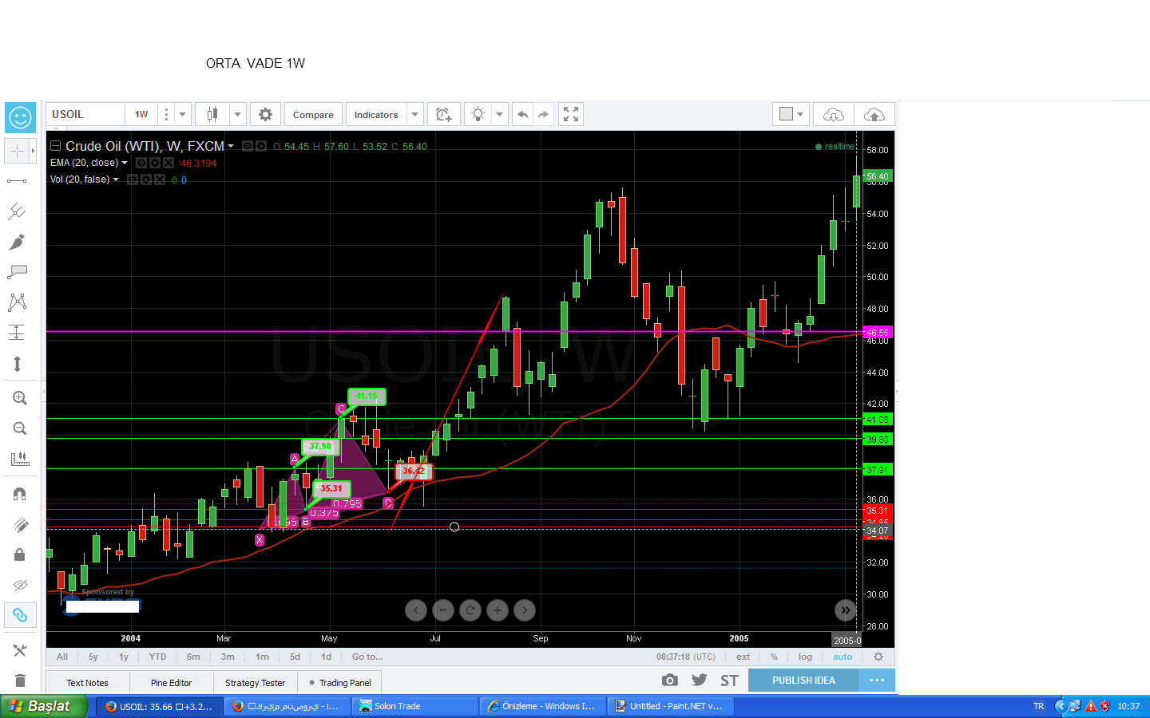This screenshot has width=1150, height=718.
Task: Click the reset chart round button
Action: point(470,610)
